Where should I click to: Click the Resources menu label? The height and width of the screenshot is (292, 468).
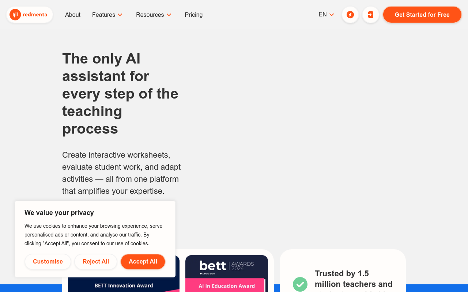coord(150,15)
